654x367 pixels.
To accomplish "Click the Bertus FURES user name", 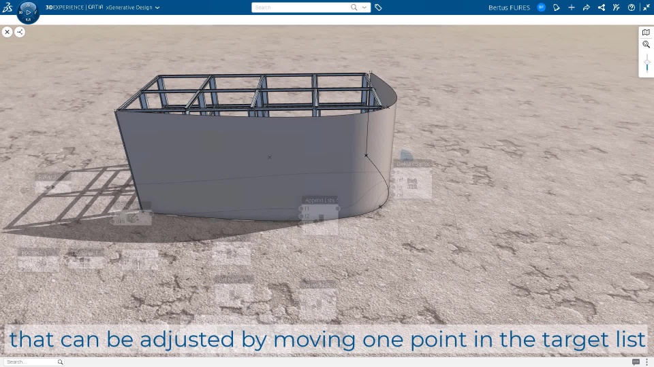I will pos(509,7).
